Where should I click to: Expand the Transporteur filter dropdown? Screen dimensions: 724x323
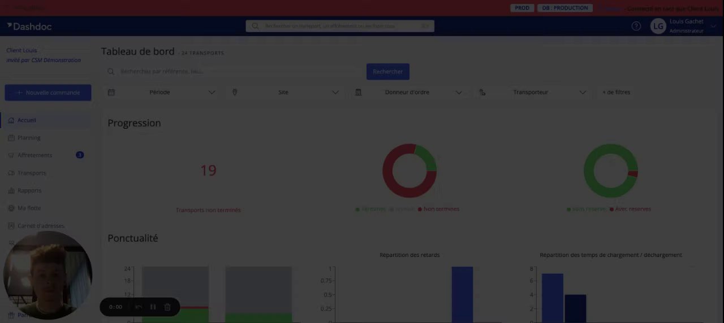[583, 92]
